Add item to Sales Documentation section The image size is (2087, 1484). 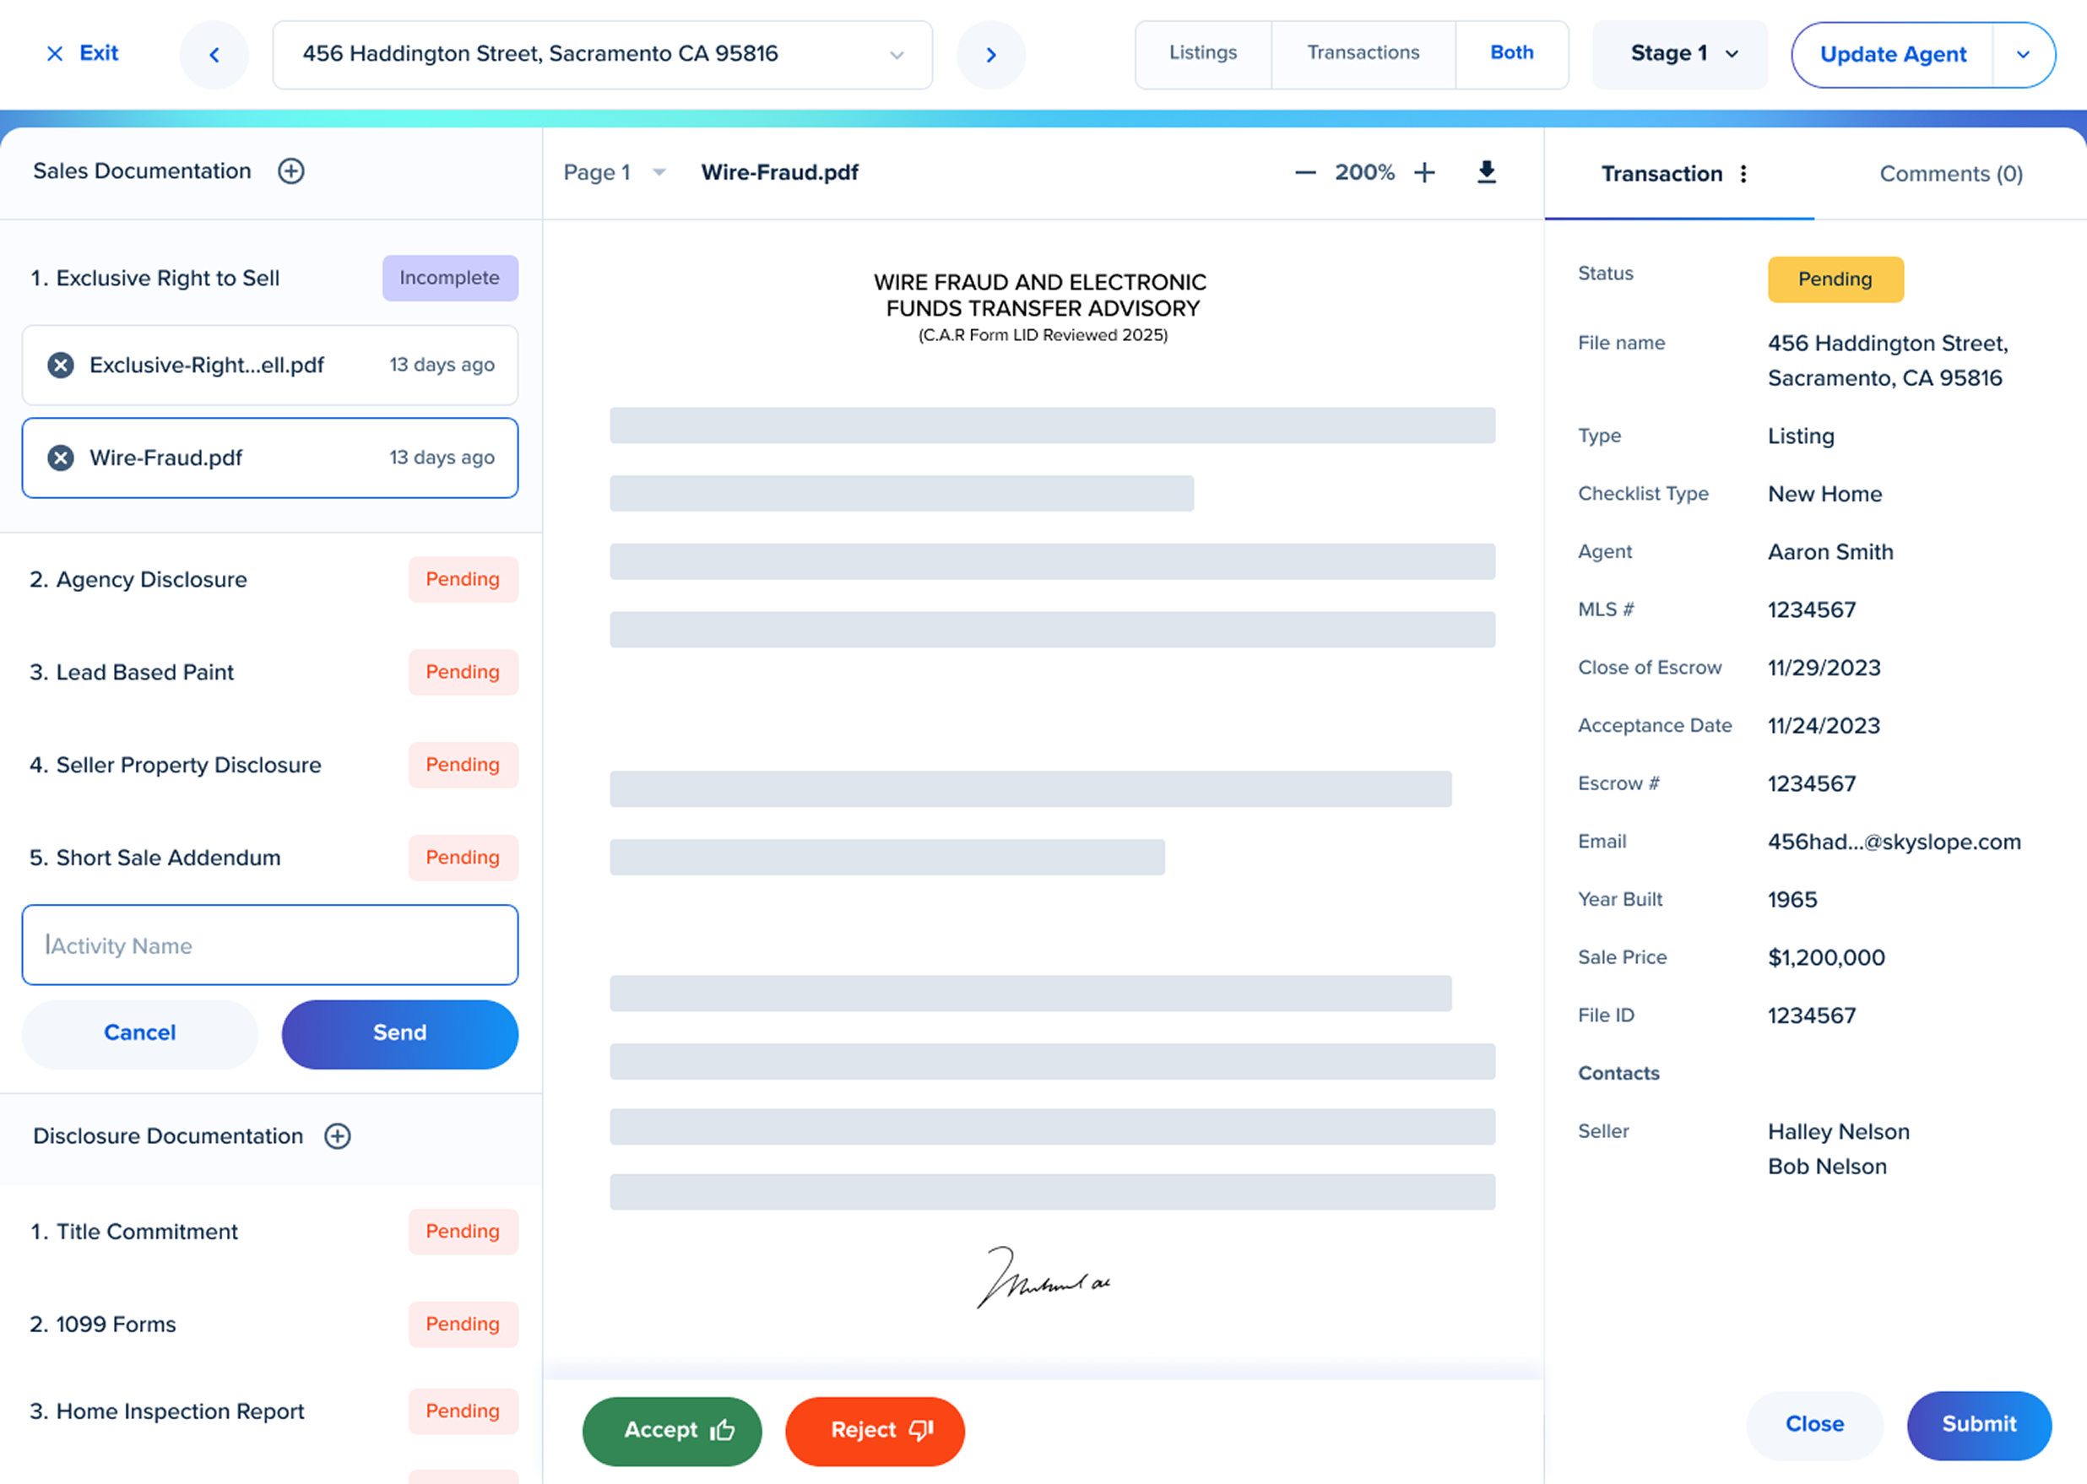pos(290,171)
